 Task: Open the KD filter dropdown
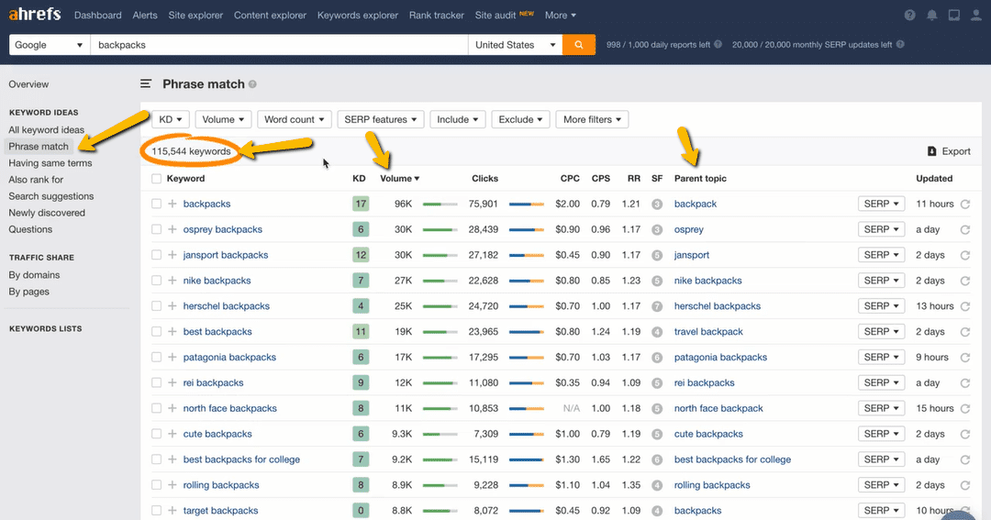(171, 119)
